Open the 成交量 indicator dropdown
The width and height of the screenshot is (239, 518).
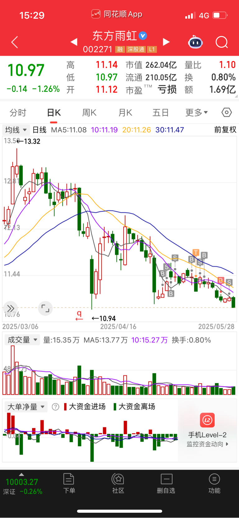22,340
